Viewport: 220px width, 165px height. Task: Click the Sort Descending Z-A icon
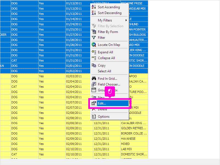(x=94, y=13)
